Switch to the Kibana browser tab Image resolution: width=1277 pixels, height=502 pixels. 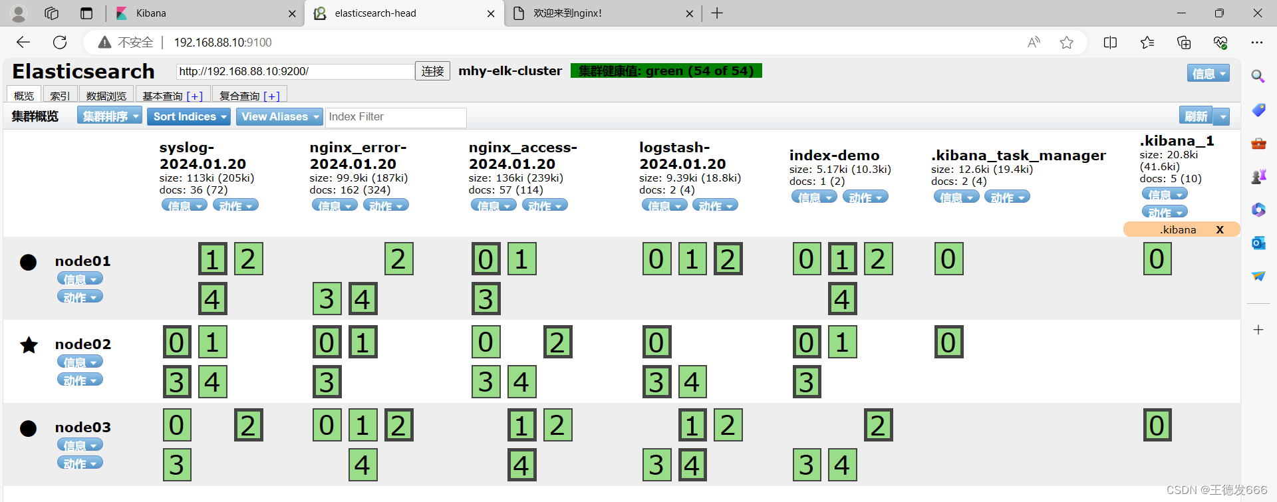pyautogui.click(x=206, y=13)
